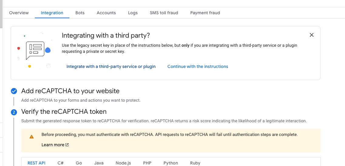
Task: Click the blue checkmark step icon
Action: pos(14,91)
